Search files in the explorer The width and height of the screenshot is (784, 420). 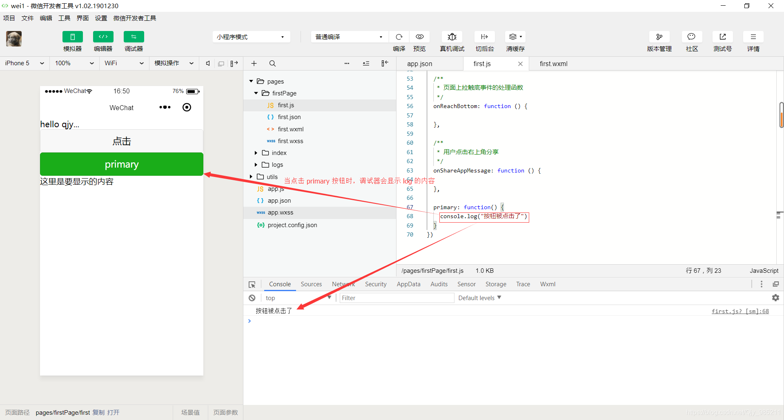click(x=272, y=63)
